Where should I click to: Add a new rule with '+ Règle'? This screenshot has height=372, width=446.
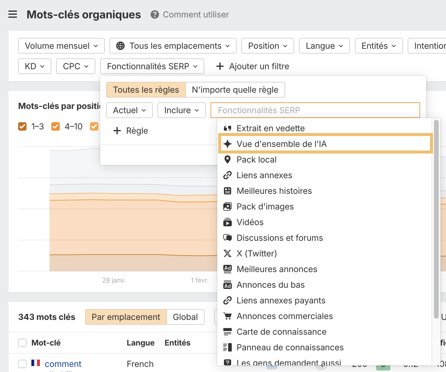[x=130, y=131]
